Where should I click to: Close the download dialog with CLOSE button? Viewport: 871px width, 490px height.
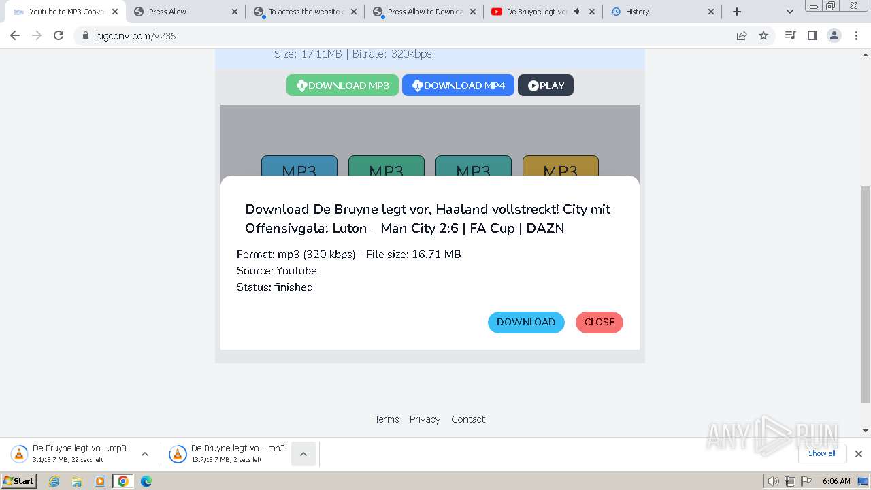[599, 322]
